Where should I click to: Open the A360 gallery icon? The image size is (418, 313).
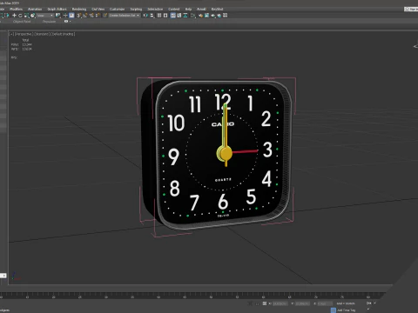225,16
